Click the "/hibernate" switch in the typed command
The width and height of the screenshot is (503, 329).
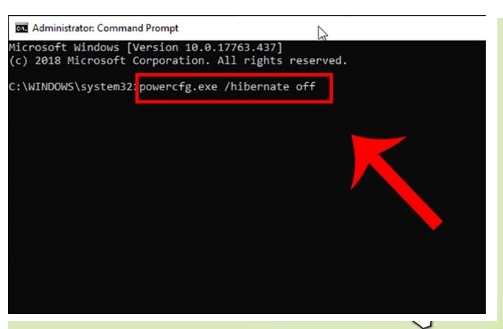(257, 87)
